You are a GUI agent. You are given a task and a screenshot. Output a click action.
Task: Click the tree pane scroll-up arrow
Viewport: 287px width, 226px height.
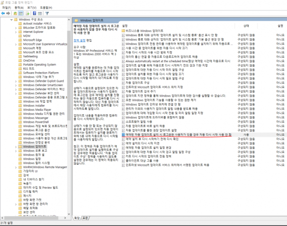tap(69, 20)
